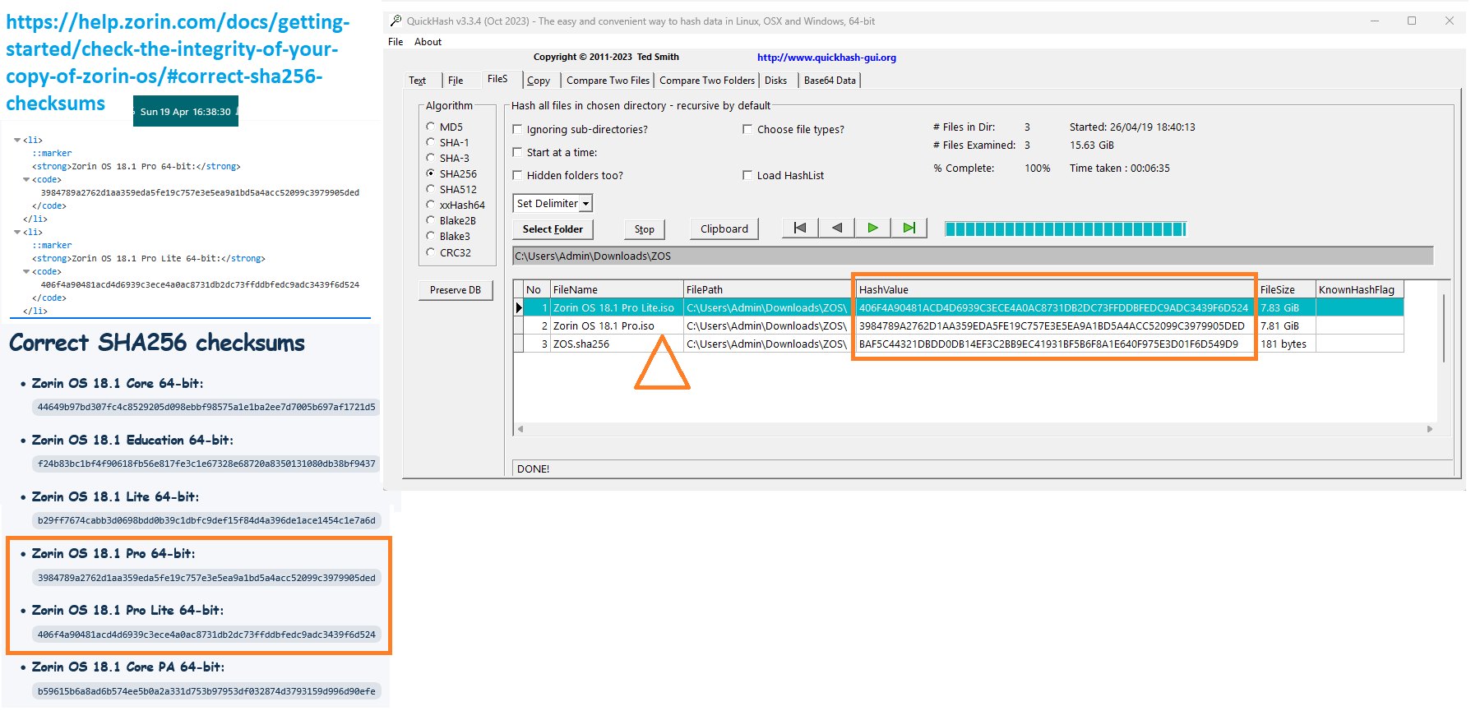Click the Preserve DB button
The height and width of the screenshot is (720, 1471).
[456, 290]
